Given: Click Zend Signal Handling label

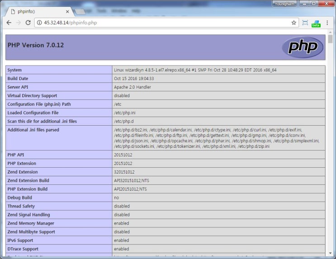Looking at the screenshot, I should tap(28, 215).
